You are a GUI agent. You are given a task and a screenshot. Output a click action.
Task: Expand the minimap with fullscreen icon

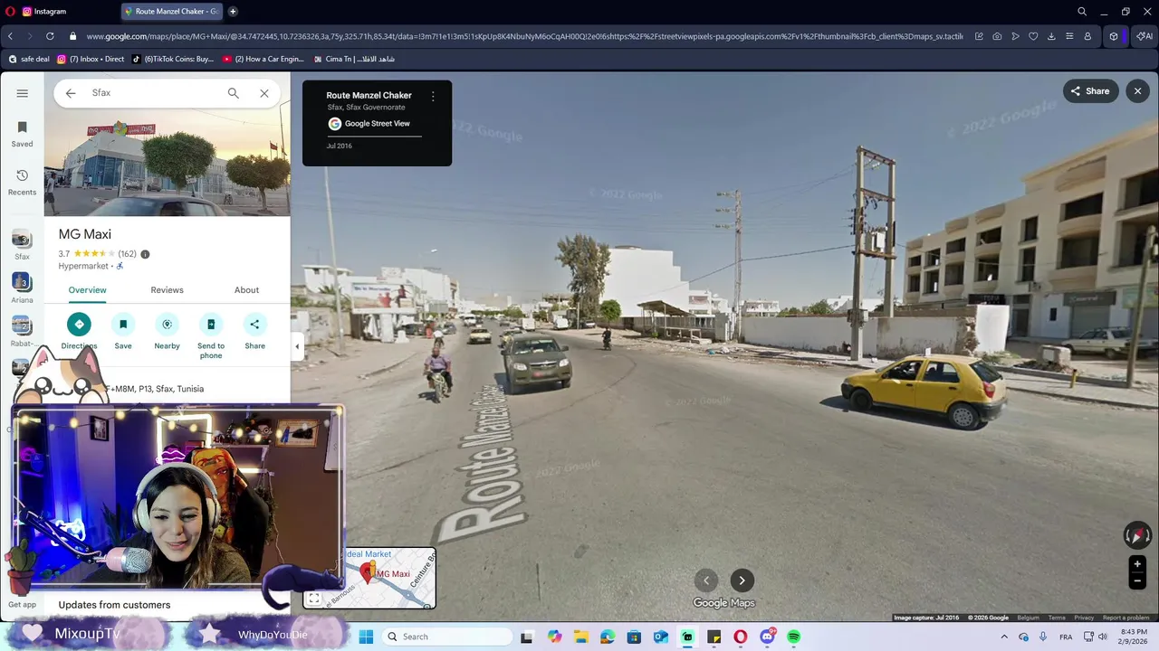[x=313, y=599]
